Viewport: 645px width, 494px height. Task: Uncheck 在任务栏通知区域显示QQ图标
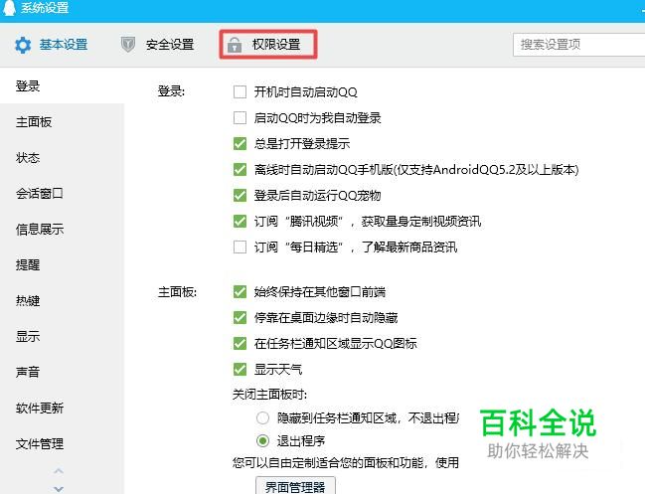(x=240, y=344)
